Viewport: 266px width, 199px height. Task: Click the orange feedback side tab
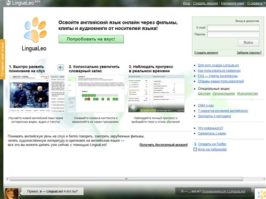coord(2,59)
